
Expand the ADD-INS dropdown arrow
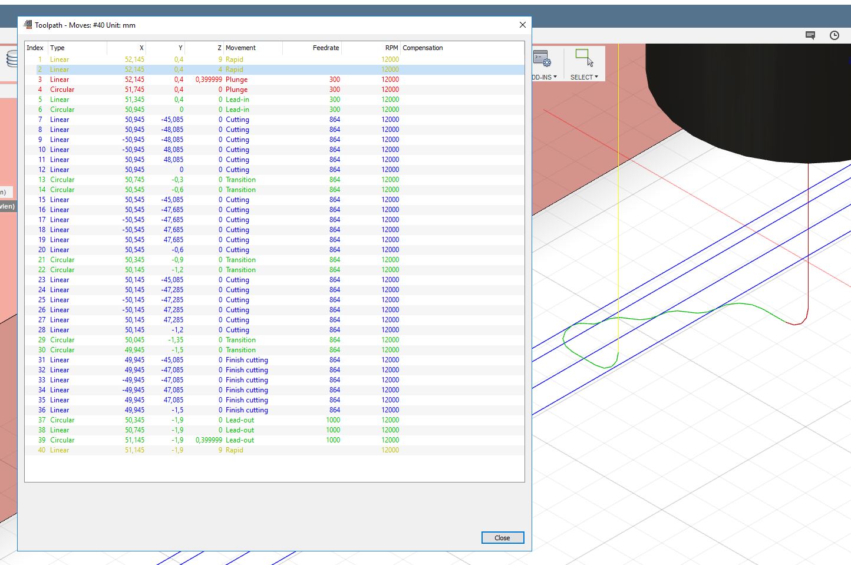click(555, 77)
